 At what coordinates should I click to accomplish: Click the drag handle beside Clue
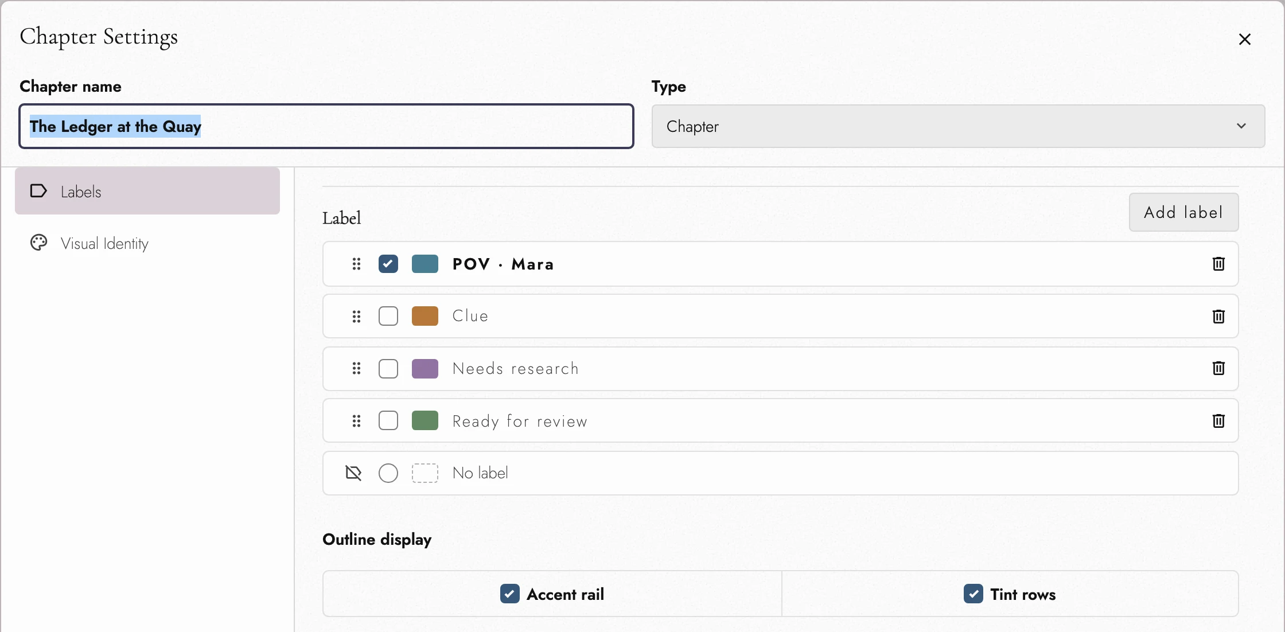[x=356, y=317]
